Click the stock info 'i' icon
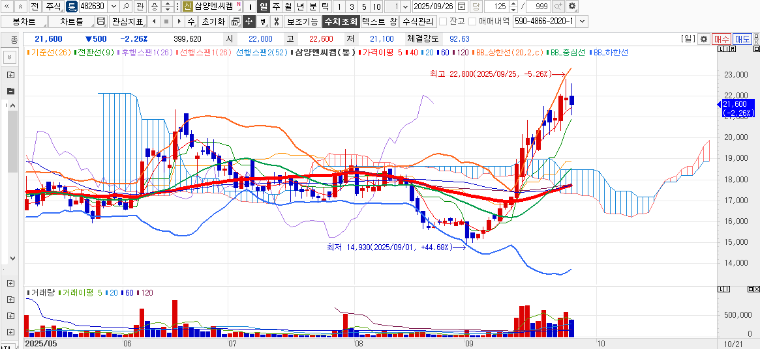760x349 pixels. (x=251, y=7)
